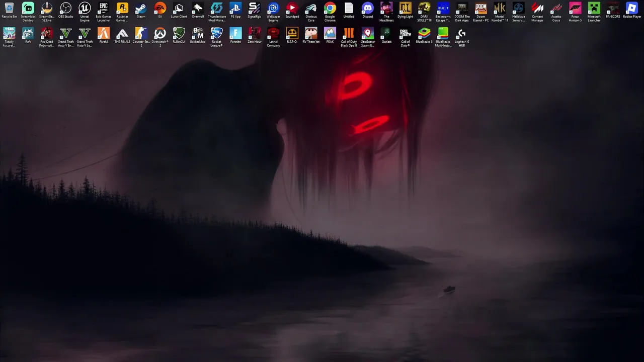This screenshot has height=362, width=644.
Task: Click the Outlast game icon
Action: (386, 36)
